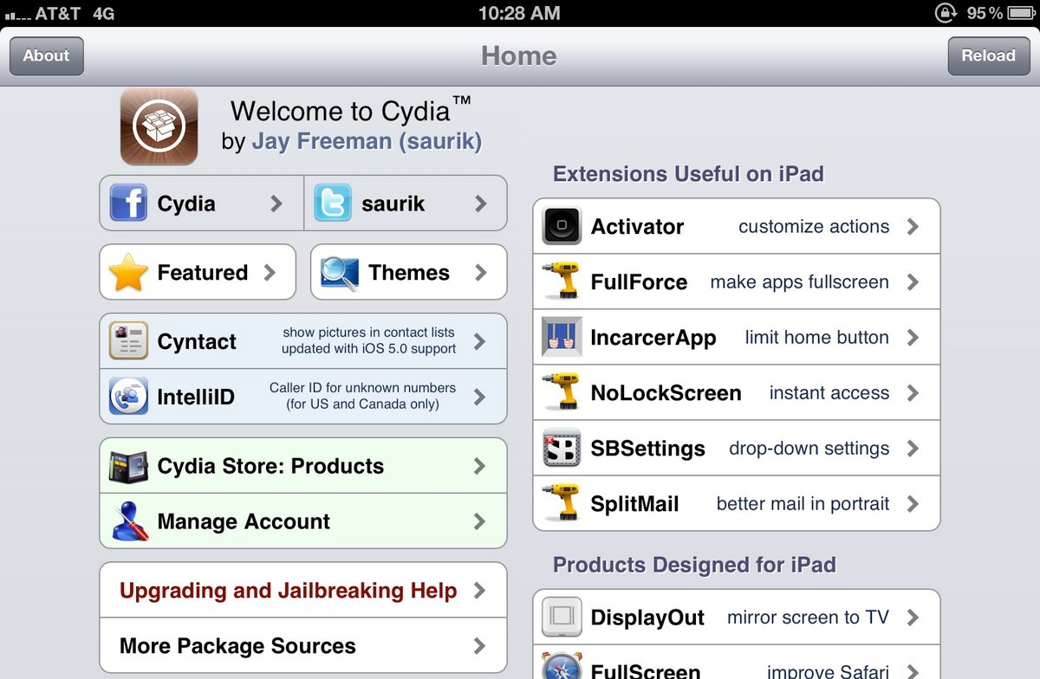The height and width of the screenshot is (679, 1040).
Task: Tap the Twitter bird icon for saurik
Action: click(333, 204)
